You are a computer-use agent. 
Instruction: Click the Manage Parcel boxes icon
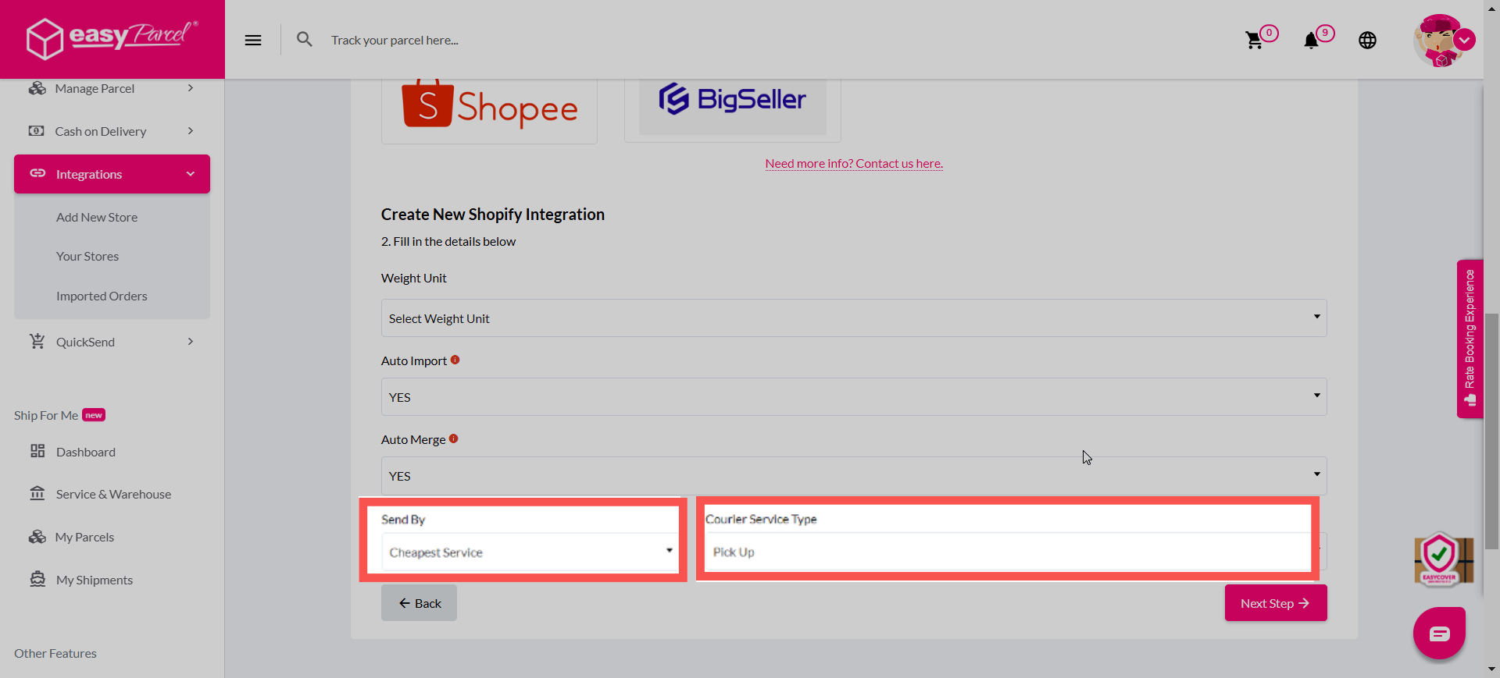point(37,88)
